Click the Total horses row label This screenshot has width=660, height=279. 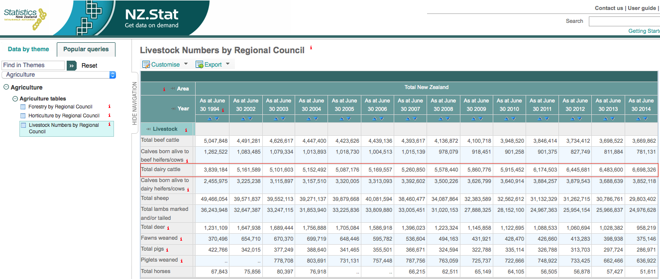tap(155, 271)
